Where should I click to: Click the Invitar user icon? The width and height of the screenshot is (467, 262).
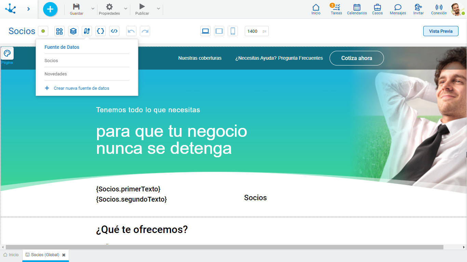point(418,7)
